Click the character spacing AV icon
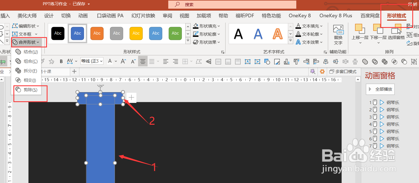This screenshot has height=183, width=419. coord(70,61)
